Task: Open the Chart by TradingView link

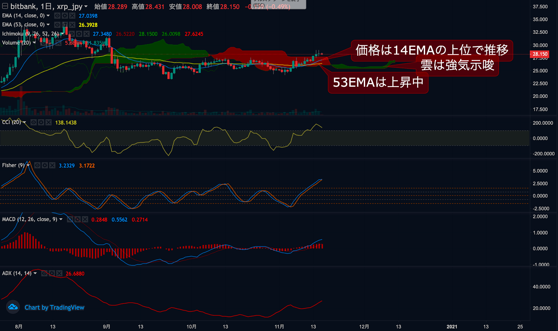Action: click(54, 307)
